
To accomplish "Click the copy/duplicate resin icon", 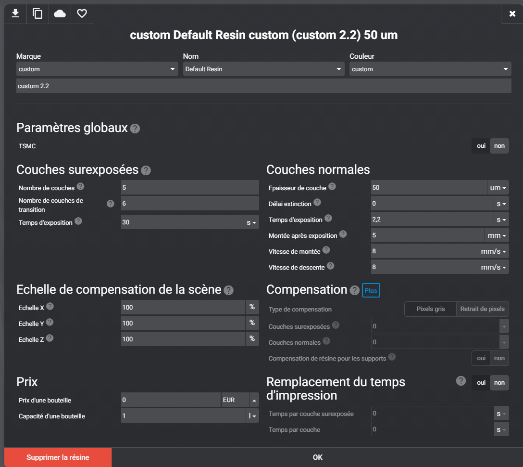I will pyautogui.click(x=37, y=13).
